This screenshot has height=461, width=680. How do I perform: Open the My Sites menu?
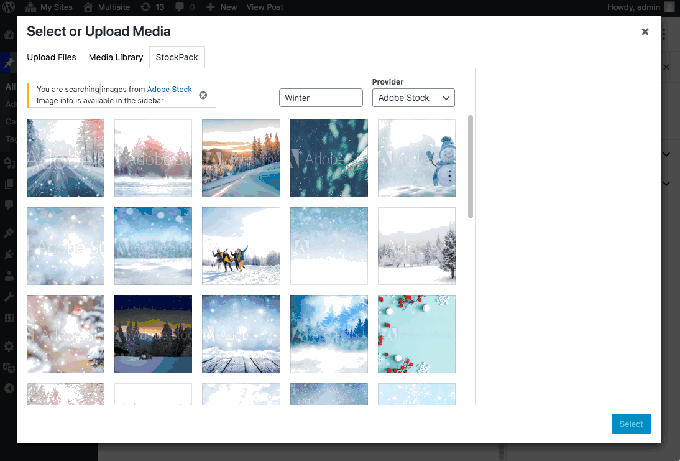[x=49, y=7]
